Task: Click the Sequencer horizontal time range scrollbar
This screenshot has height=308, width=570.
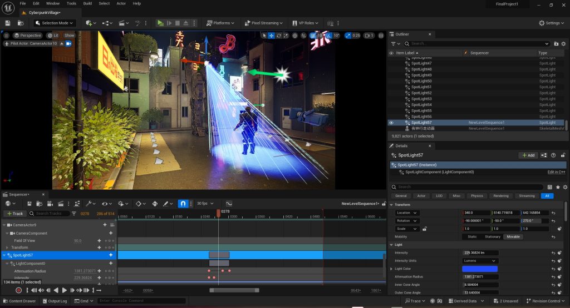Action: click(234, 290)
